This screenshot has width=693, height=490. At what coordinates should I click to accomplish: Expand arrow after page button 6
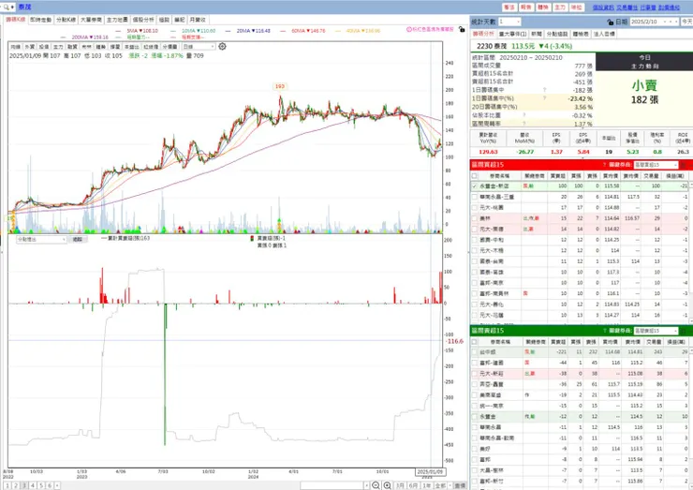pos(57,485)
